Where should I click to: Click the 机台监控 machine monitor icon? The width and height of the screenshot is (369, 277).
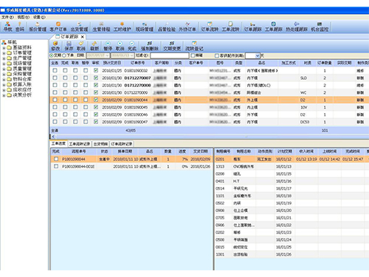point(320,27)
